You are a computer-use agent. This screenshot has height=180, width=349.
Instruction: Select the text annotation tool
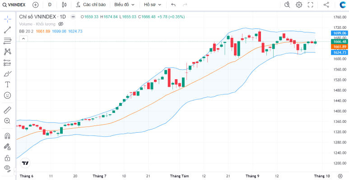7,85
